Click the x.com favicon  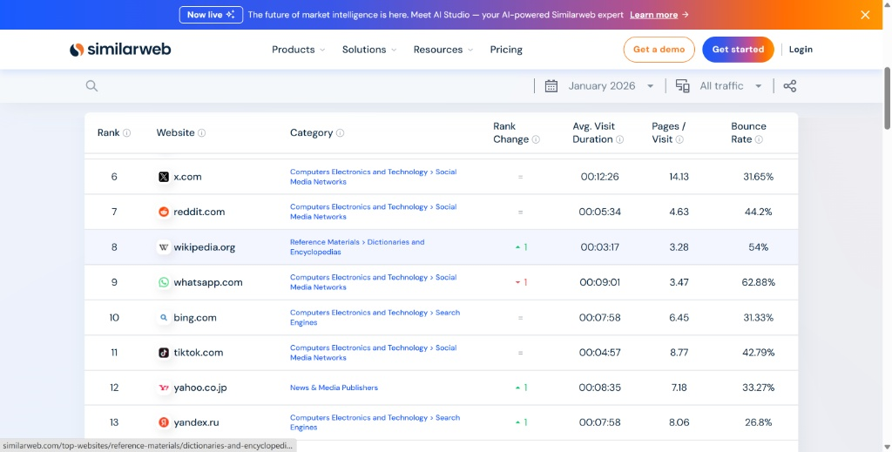(x=164, y=177)
